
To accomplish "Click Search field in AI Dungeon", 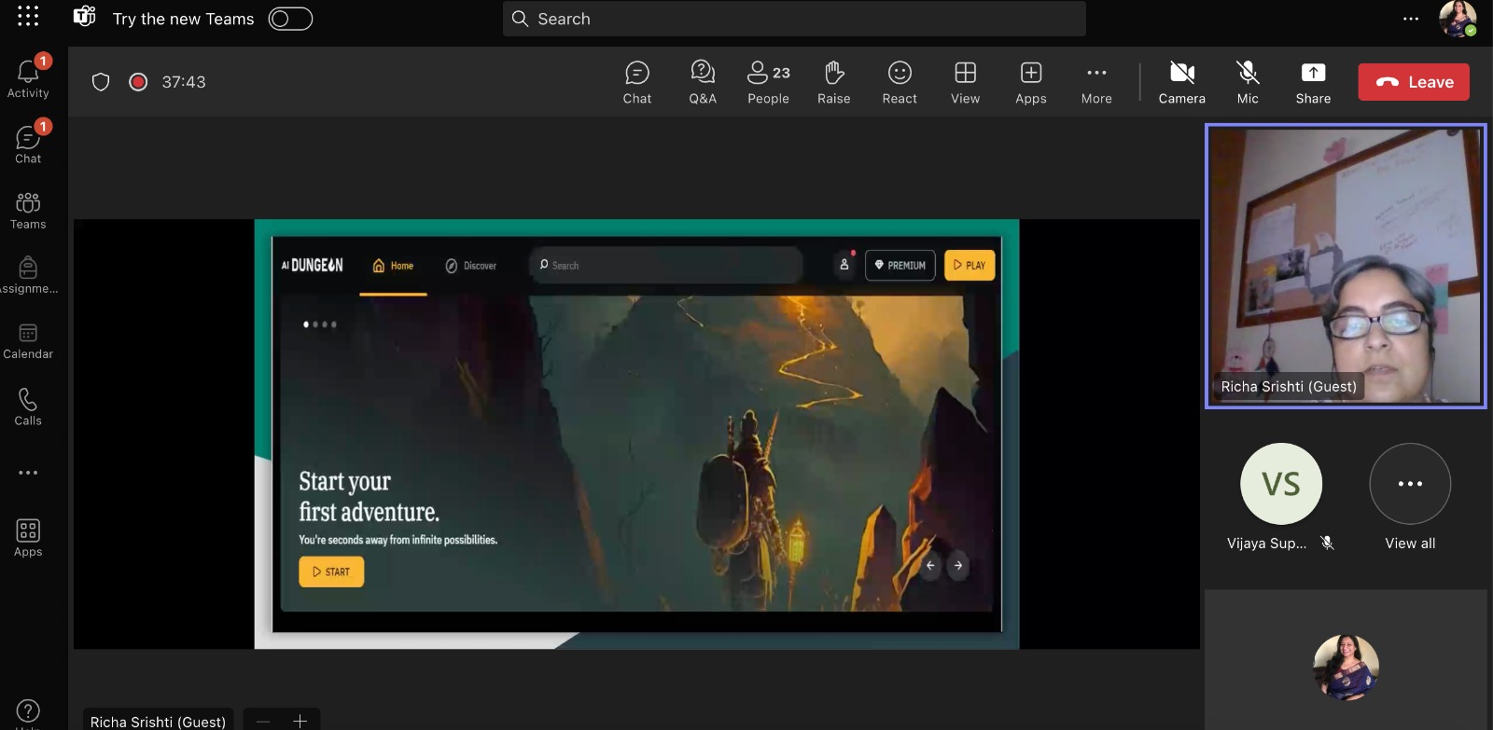I will [x=666, y=266].
